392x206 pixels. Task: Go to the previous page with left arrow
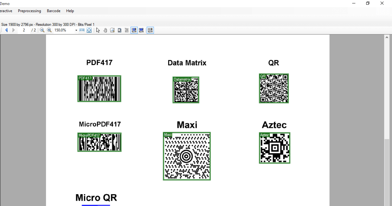click(x=6, y=30)
